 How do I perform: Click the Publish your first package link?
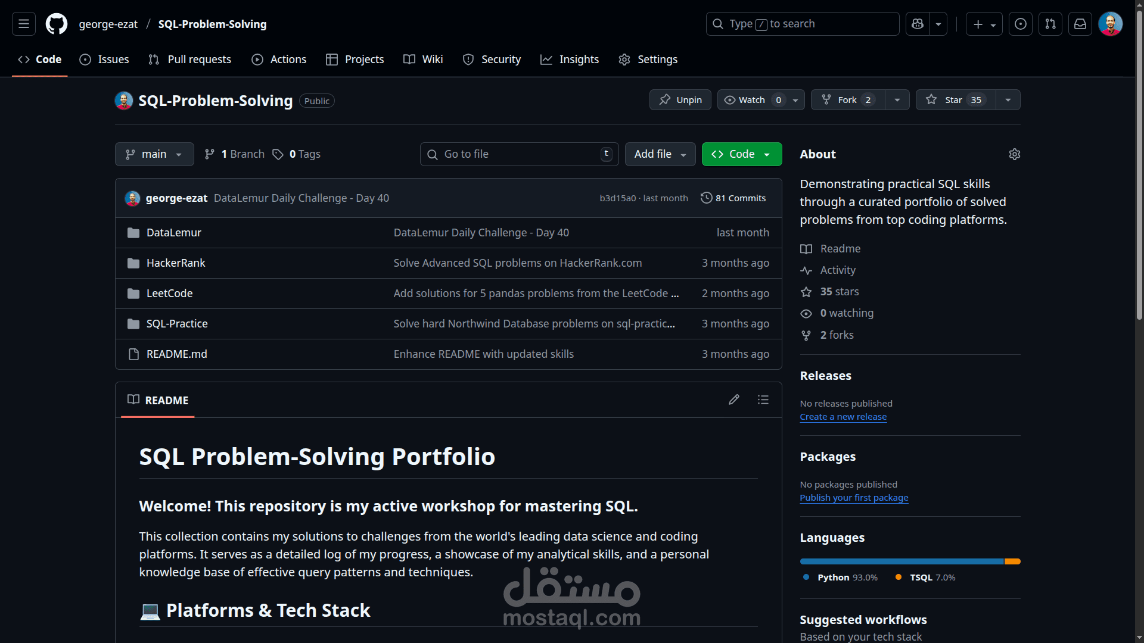[854, 498]
